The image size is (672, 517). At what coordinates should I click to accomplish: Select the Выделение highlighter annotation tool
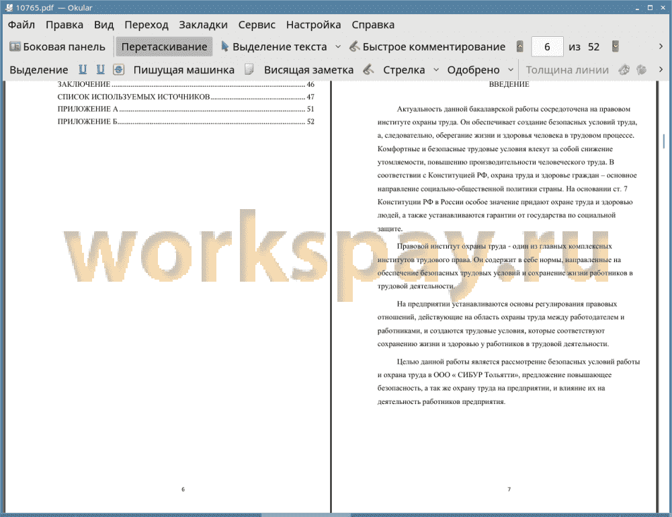(38, 70)
